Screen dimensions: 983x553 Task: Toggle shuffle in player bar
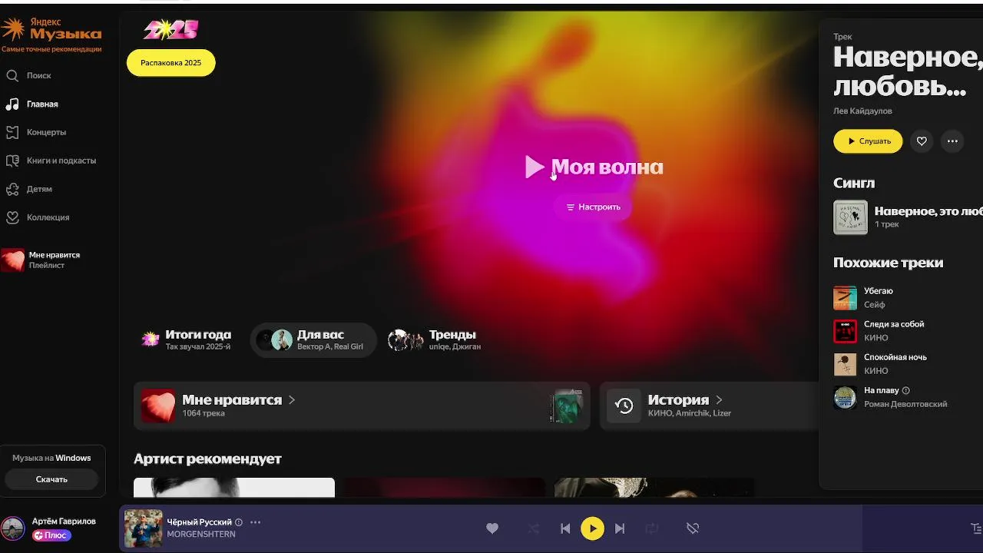click(535, 528)
